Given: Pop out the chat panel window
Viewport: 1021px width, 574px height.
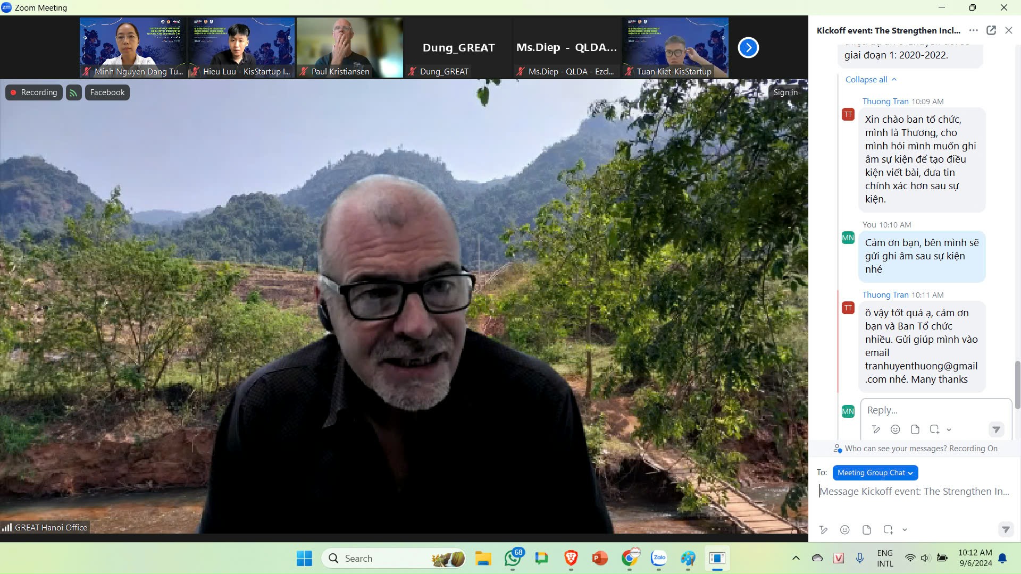Looking at the screenshot, I should 991,30.
